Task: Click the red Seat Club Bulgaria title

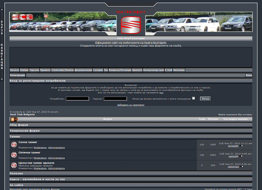Action: (x=131, y=12)
